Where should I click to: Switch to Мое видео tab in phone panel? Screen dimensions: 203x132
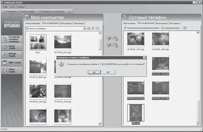(x=174, y=23)
